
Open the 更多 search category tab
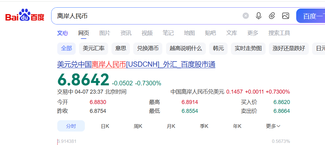point(253,33)
